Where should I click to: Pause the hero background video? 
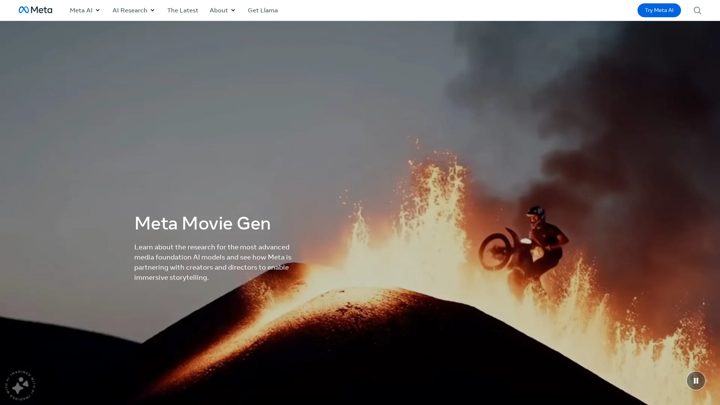(x=696, y=381)
